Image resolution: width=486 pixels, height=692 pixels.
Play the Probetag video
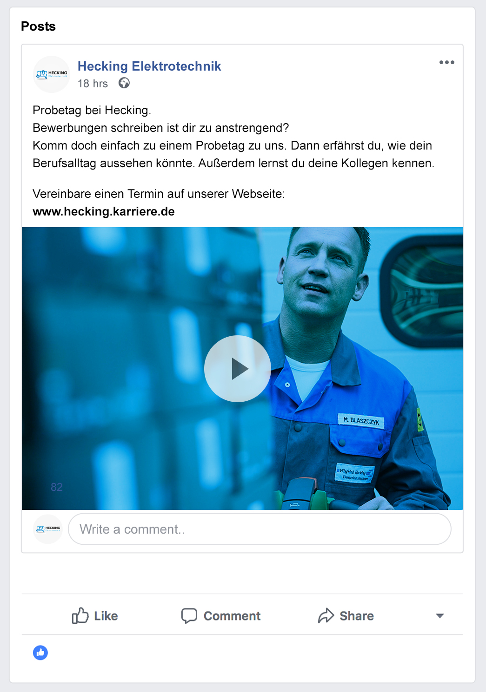tap(238, 369)
